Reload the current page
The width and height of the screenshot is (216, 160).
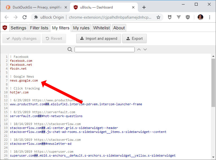(x=25, y=17)
